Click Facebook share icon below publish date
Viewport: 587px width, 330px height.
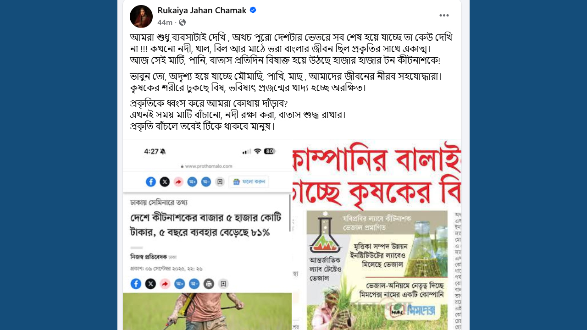136,284
